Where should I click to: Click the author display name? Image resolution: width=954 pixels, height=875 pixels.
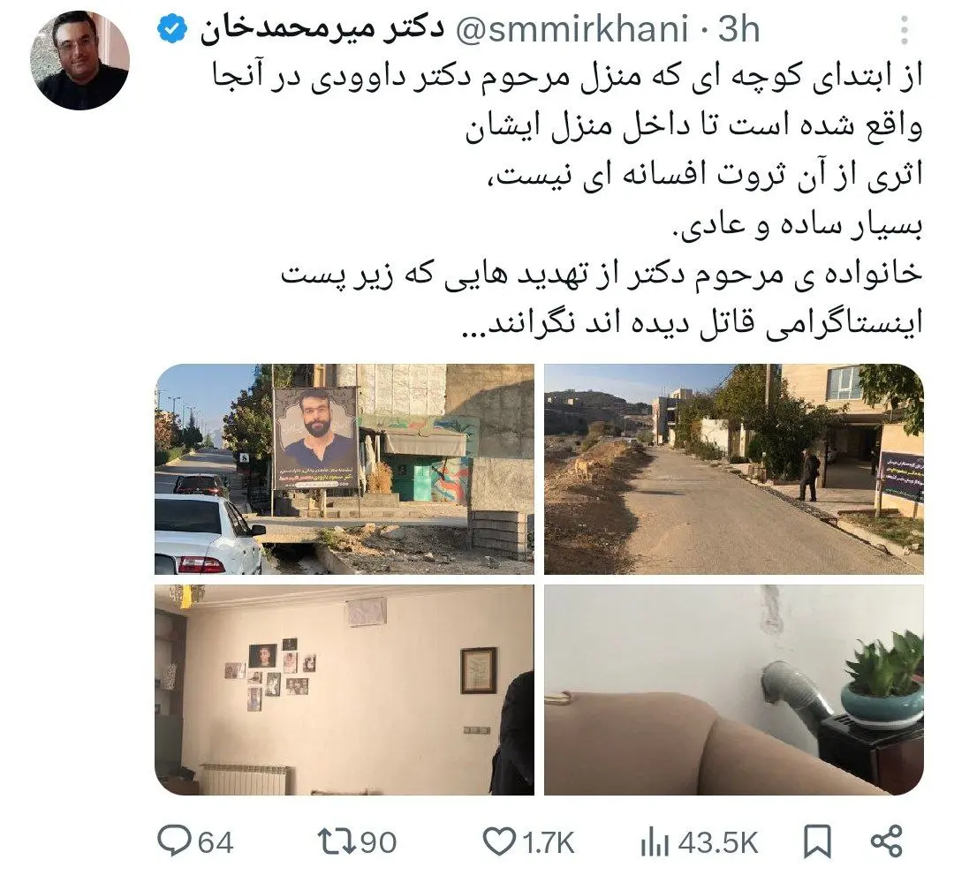[x=322, y=30]
